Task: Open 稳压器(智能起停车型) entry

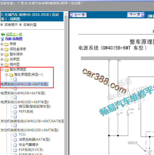Action: pos(35,107)
